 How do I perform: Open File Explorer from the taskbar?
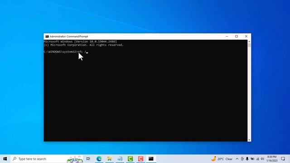point(109,159)
